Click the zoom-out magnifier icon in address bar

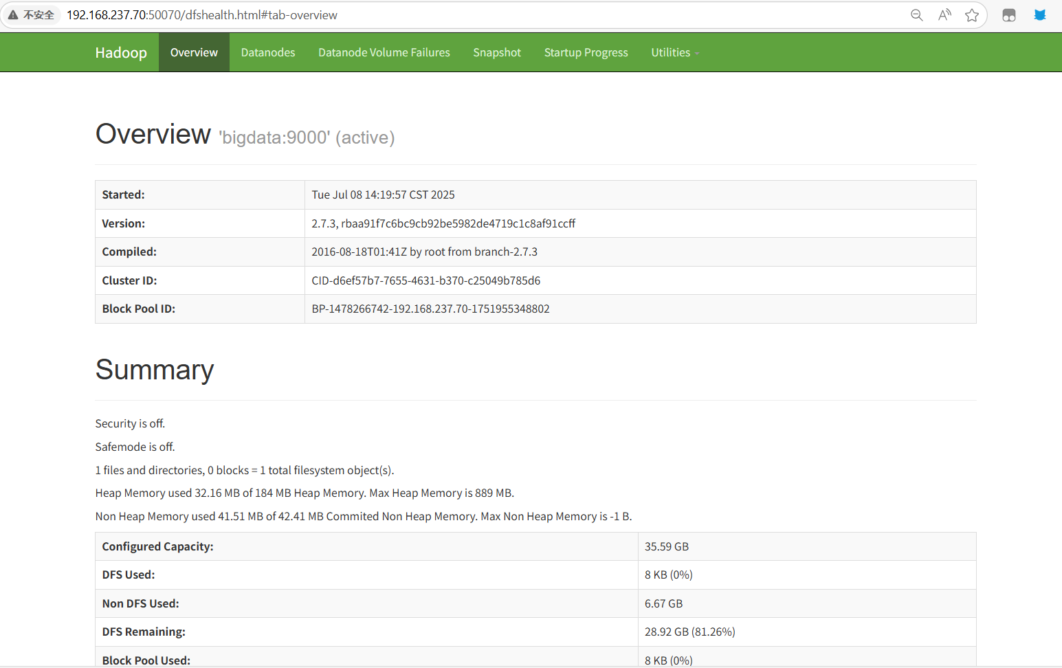[917, 14]
